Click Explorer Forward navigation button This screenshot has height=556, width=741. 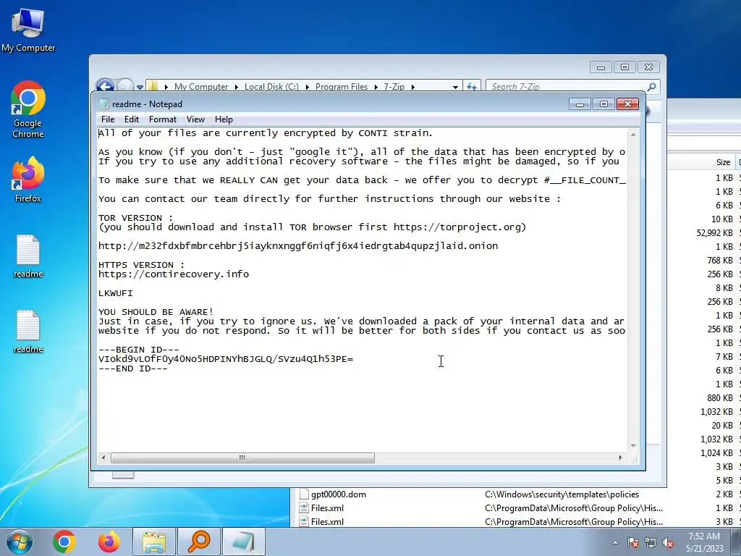(x=125, y=85)
